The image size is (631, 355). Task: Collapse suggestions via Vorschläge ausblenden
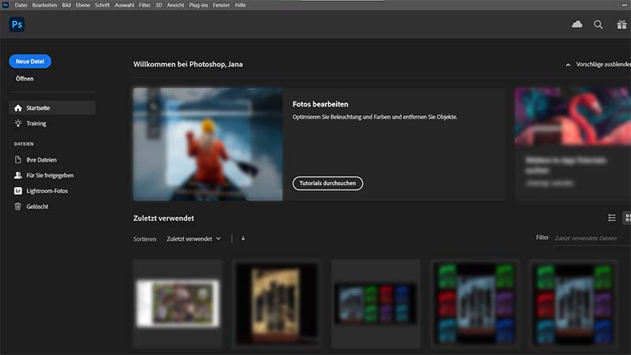pyautogui.click(x=599, y=65)
